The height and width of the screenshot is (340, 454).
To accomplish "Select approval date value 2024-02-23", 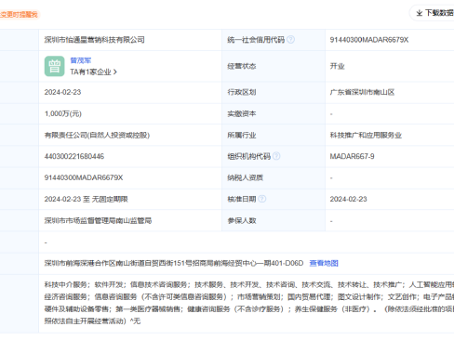I will click(348, 199).
